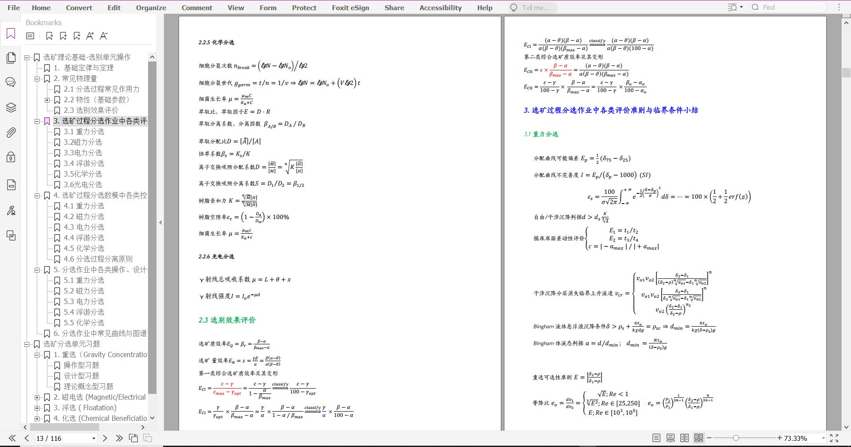Increase bookmark font size

pyautogui.click(x=90, y=36)
